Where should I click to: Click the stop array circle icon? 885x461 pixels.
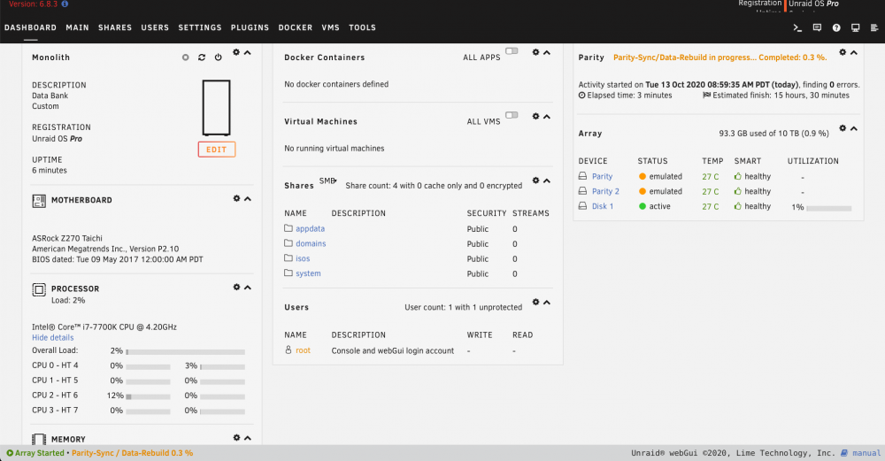pyautogui.click(x=185, y=58)
